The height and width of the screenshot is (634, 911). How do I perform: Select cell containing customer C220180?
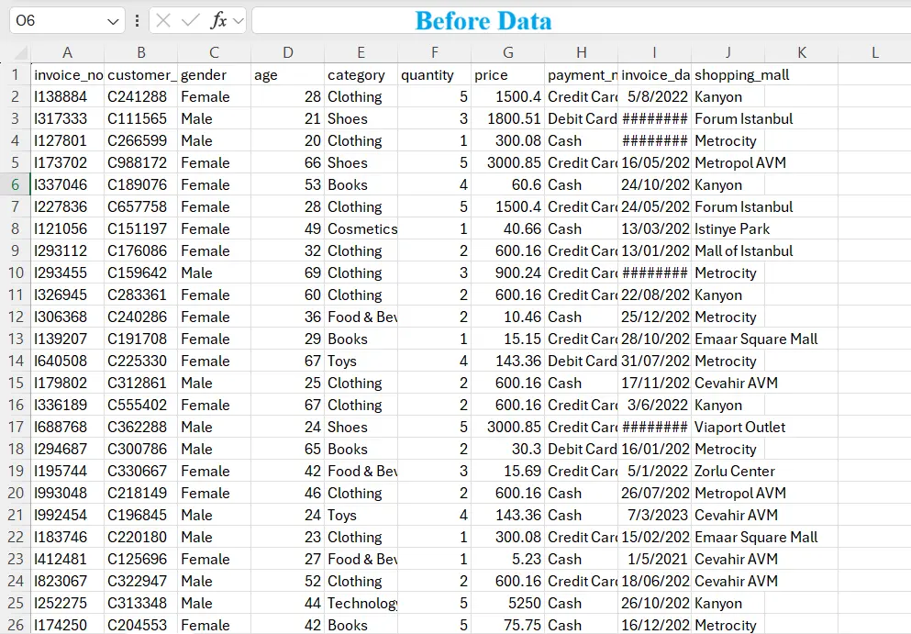tap(140, 537)
